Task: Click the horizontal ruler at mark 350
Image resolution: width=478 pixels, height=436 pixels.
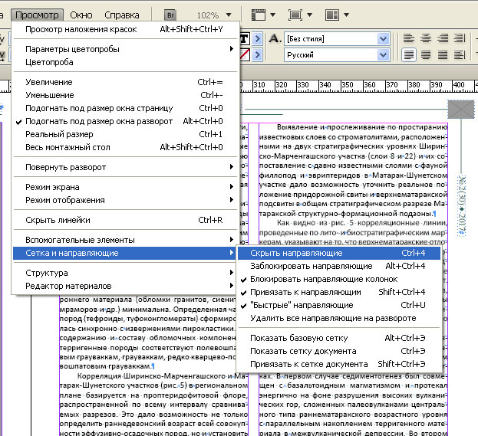Action: click(x=347, y=85)
